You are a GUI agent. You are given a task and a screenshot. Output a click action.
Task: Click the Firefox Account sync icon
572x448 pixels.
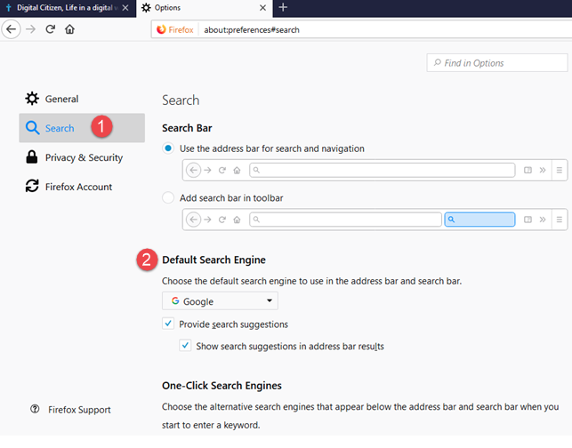click(32, 186)
